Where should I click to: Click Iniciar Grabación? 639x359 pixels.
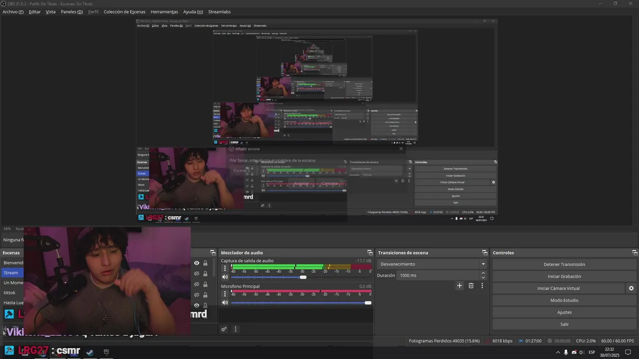(x=564, y=276)
